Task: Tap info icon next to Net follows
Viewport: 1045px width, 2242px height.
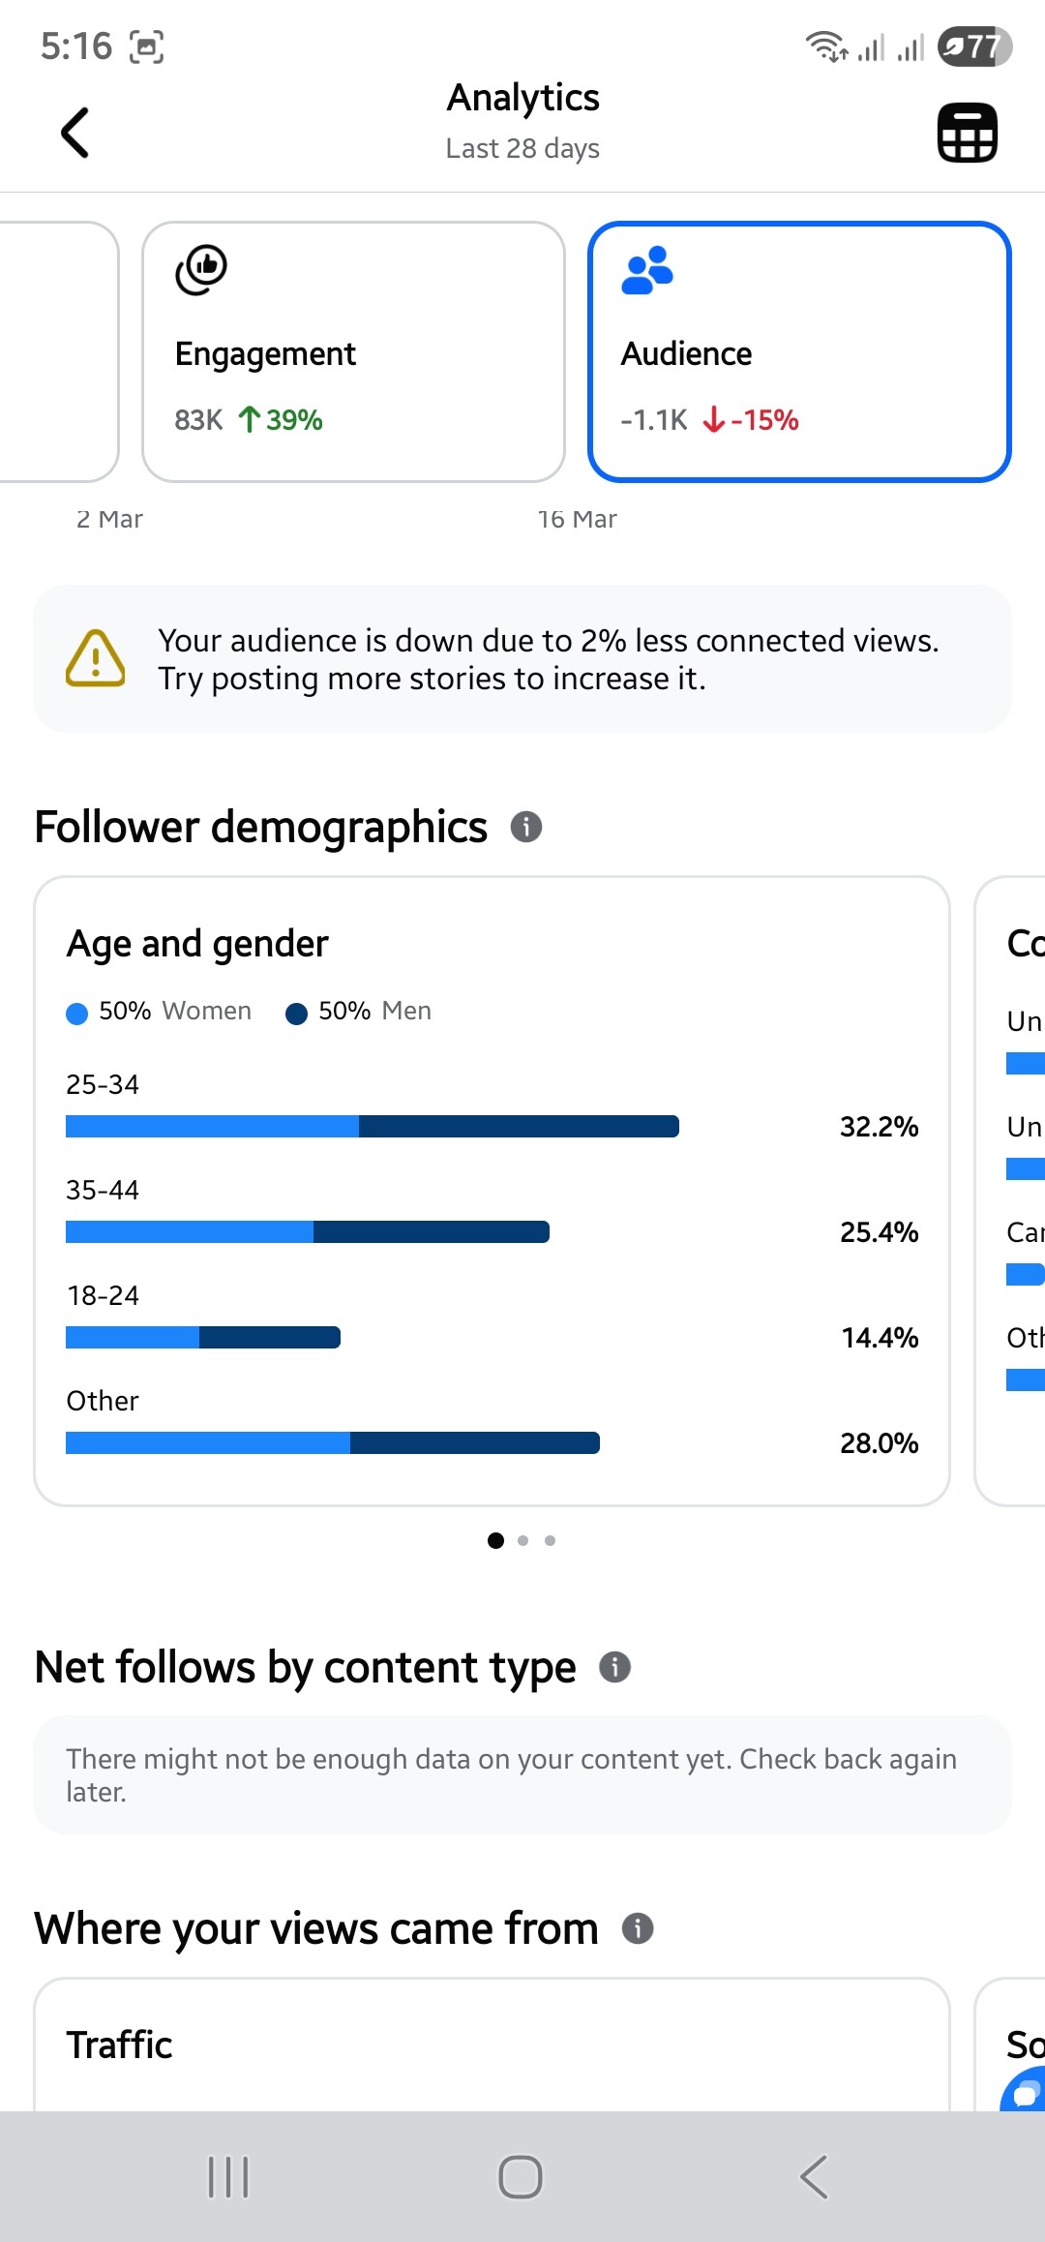Action: pyautogui.click(x=615, y=1667)
